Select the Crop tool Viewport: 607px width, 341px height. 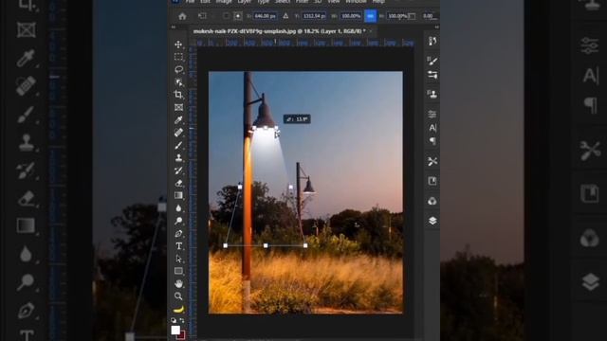(178, 95)
